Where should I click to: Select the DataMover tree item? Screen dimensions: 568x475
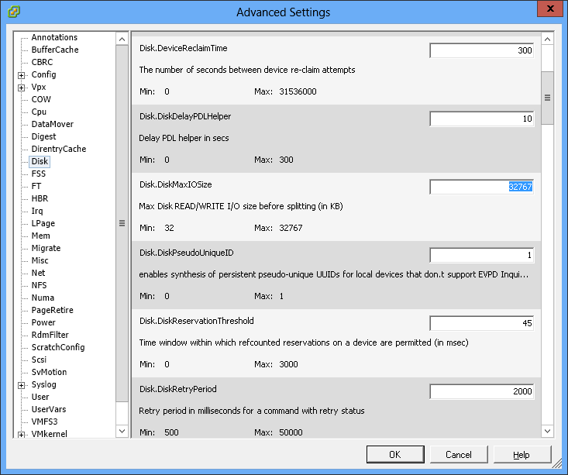(x=52, y=124)
